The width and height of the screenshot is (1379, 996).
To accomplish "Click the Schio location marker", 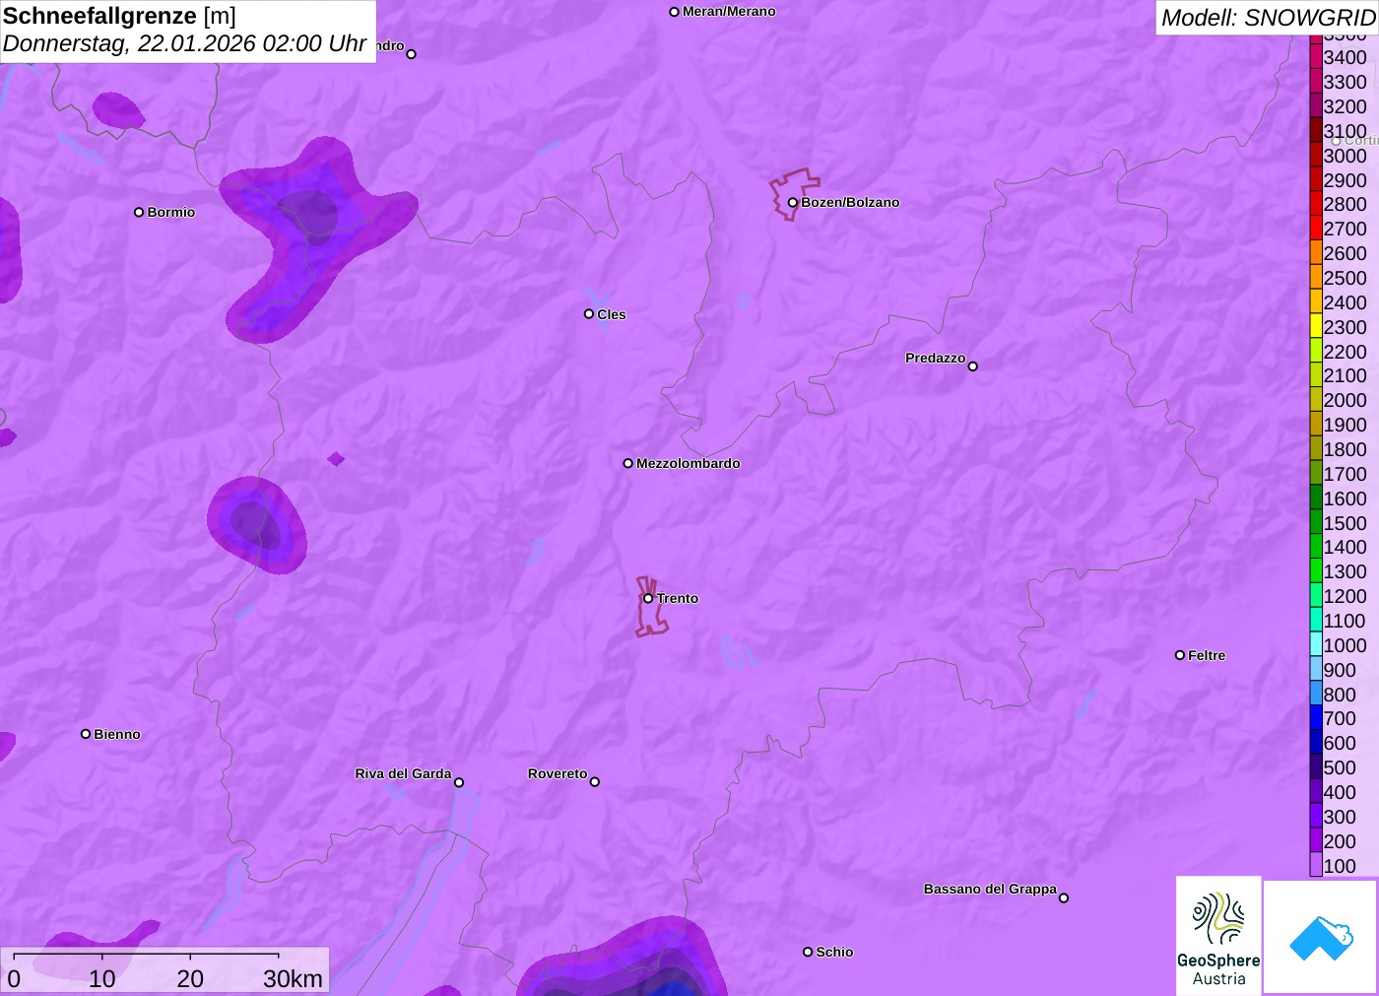I will click(808, 952).
